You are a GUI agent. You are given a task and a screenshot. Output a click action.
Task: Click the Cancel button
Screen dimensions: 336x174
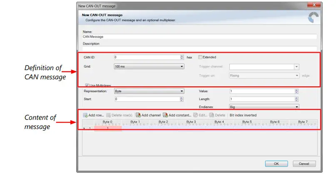(304, 164)
